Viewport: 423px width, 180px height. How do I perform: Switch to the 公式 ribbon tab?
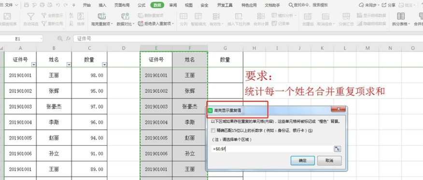(141, 5)
